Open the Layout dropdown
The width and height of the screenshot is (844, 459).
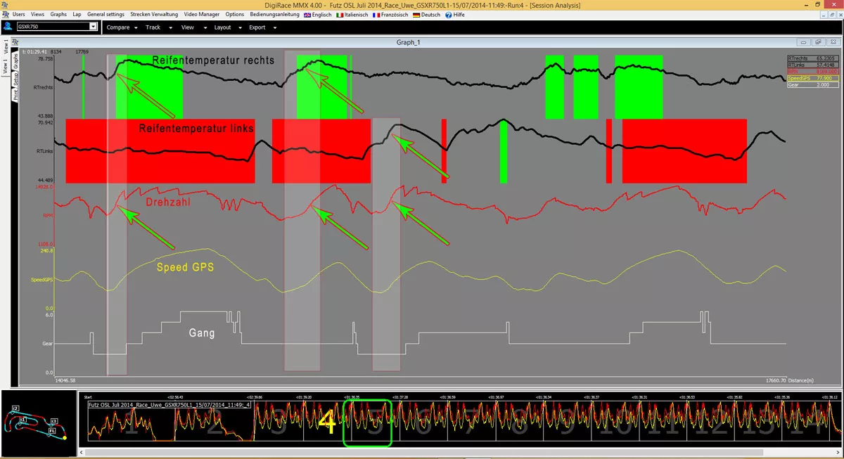tap(227, 27)
